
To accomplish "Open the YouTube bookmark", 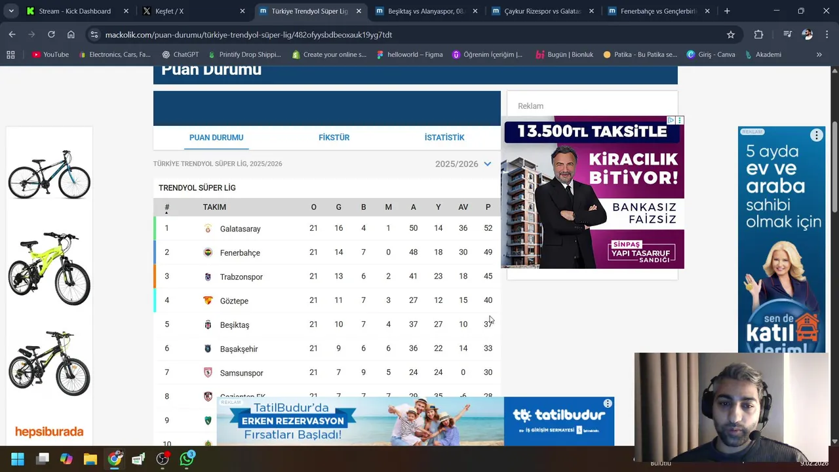I will click(50, 54).
